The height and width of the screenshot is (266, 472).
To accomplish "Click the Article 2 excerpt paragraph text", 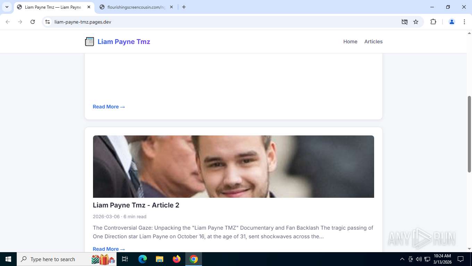I will [233, 232].
